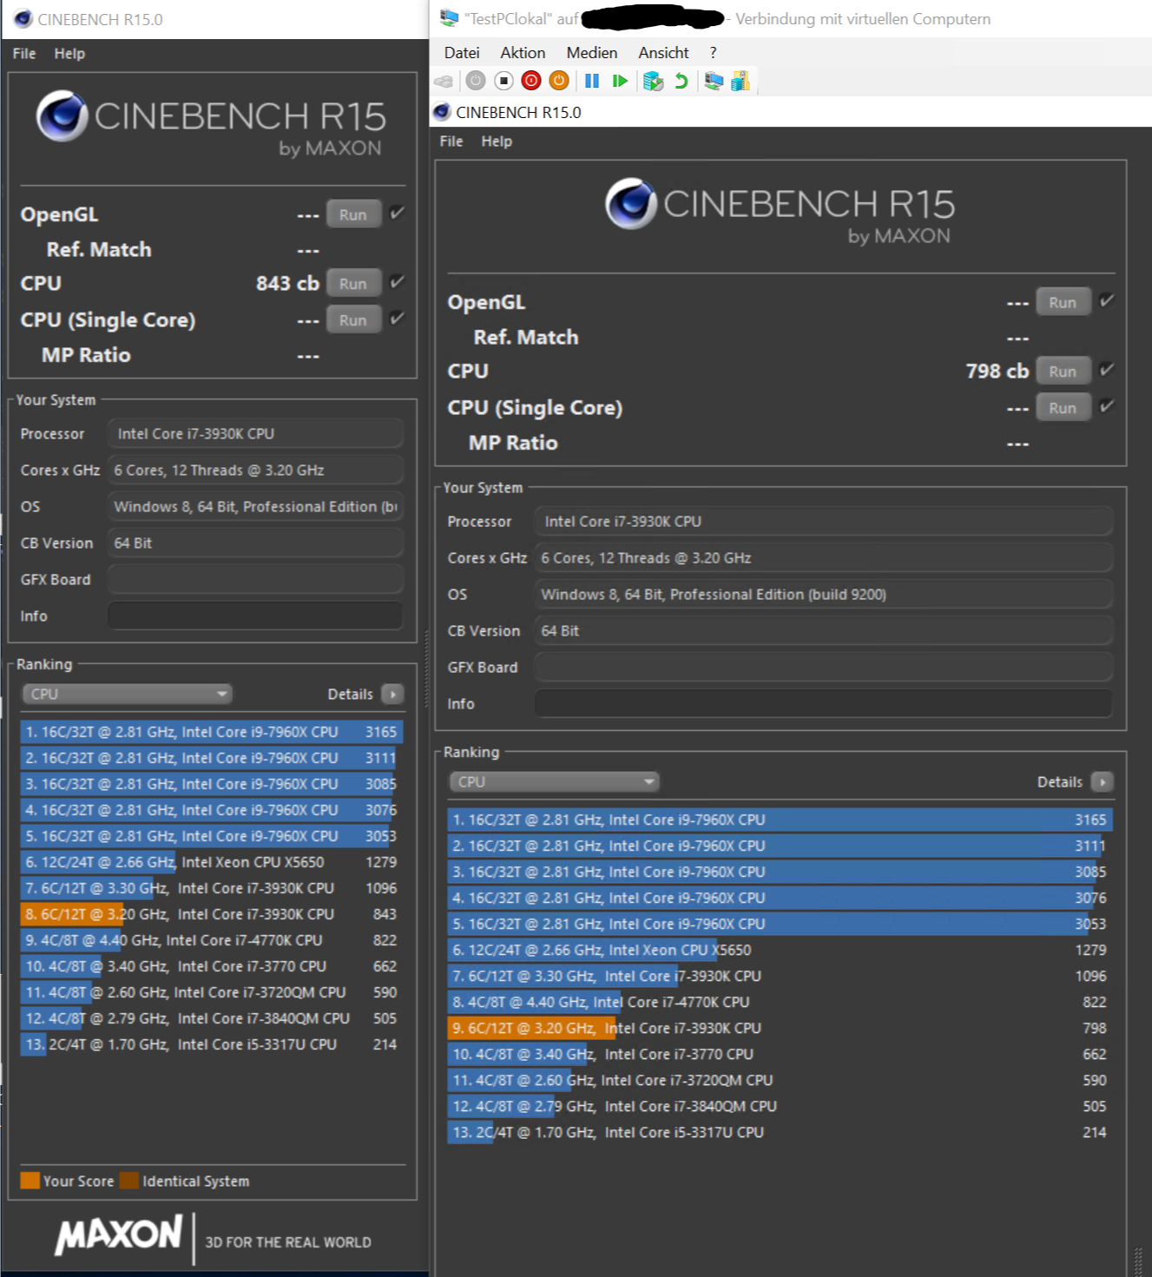Select rank 7 i7-3930K row scoring 1096 in the VM ranking
The image size is (1152, 1277).
click(x=780, y=976)
